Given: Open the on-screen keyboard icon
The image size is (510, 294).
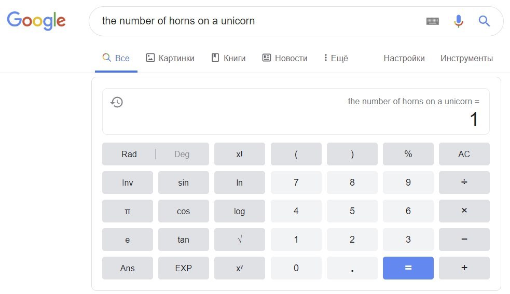Looking at the screenshot, I should (432, 21).
